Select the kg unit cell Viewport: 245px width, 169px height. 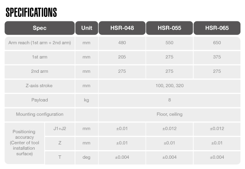point(87,100)
